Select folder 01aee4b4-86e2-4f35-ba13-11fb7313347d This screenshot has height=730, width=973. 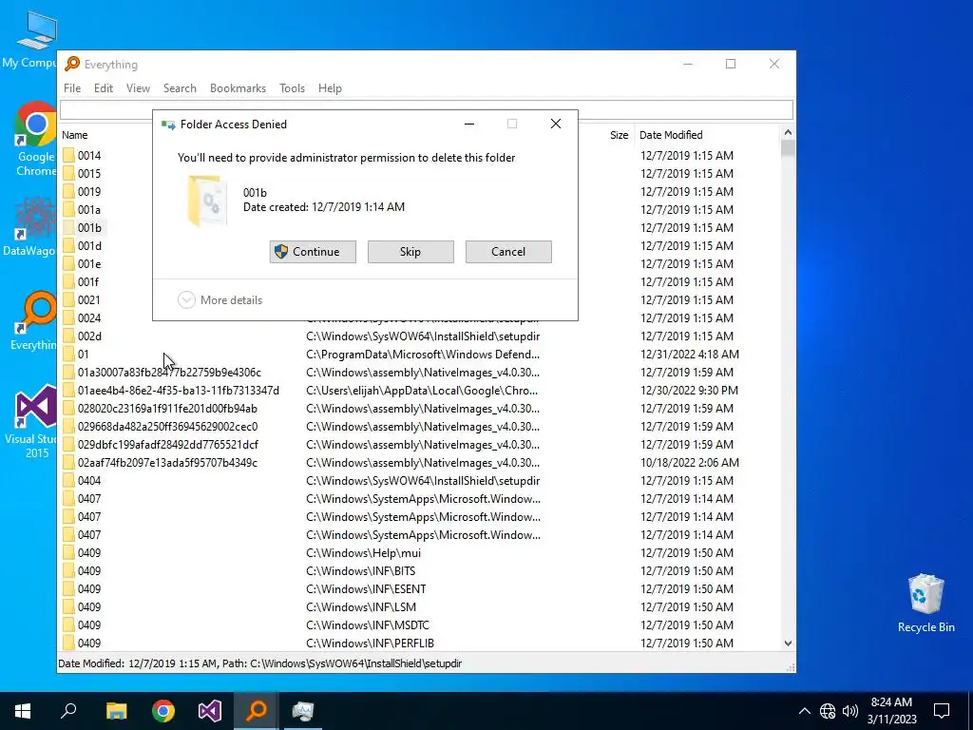pyautogui.click(x=178, y=391)
